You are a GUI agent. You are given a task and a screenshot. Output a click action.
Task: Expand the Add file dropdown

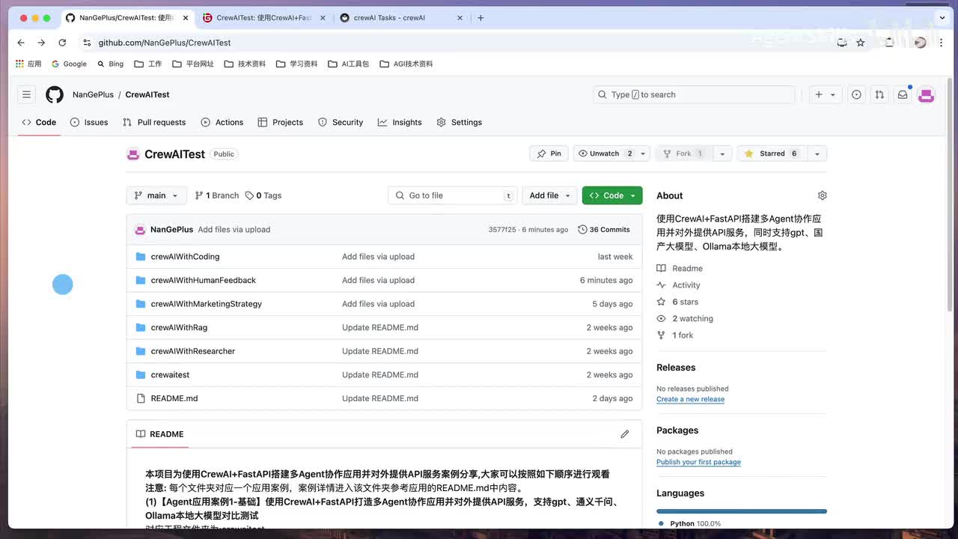(549, 195)
